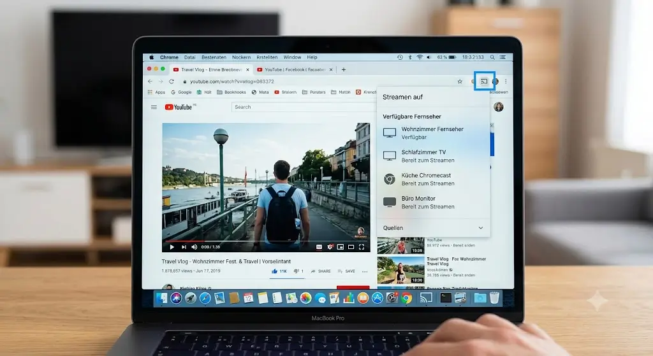Viewport: 653px width, 356px height.
Task: Dislike the video with thumbs down
Action: pyautogui.click(x=298, y=271)
